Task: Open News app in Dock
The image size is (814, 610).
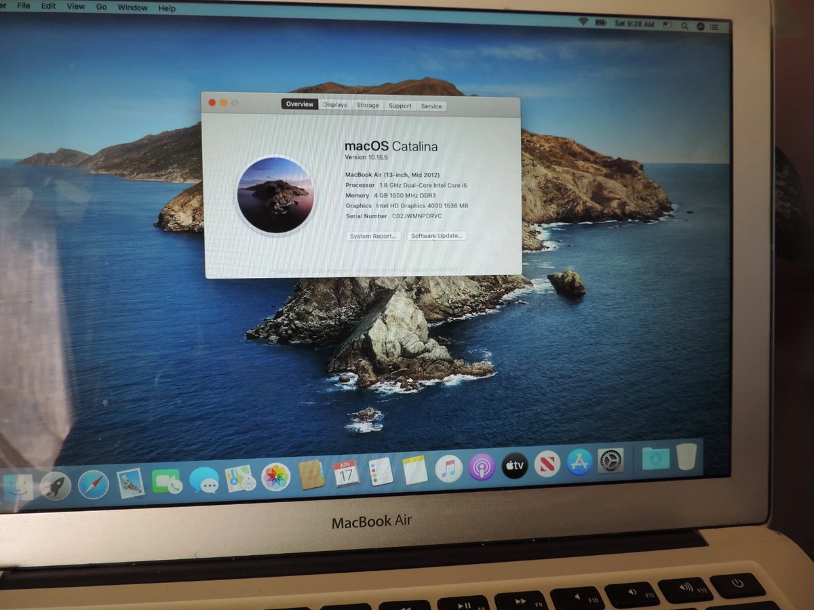Action: [547, 464]
